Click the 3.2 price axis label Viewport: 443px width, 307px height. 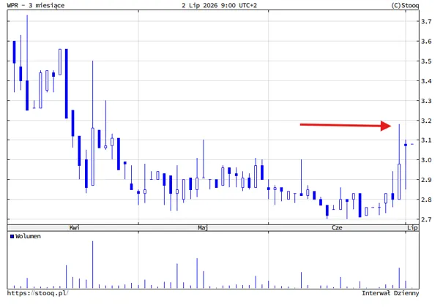coord(426,121)
